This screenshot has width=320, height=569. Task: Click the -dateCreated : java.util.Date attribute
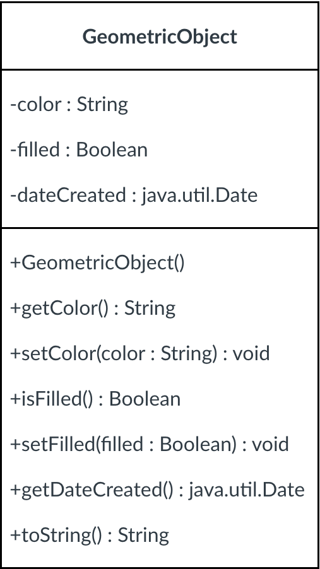134,195
